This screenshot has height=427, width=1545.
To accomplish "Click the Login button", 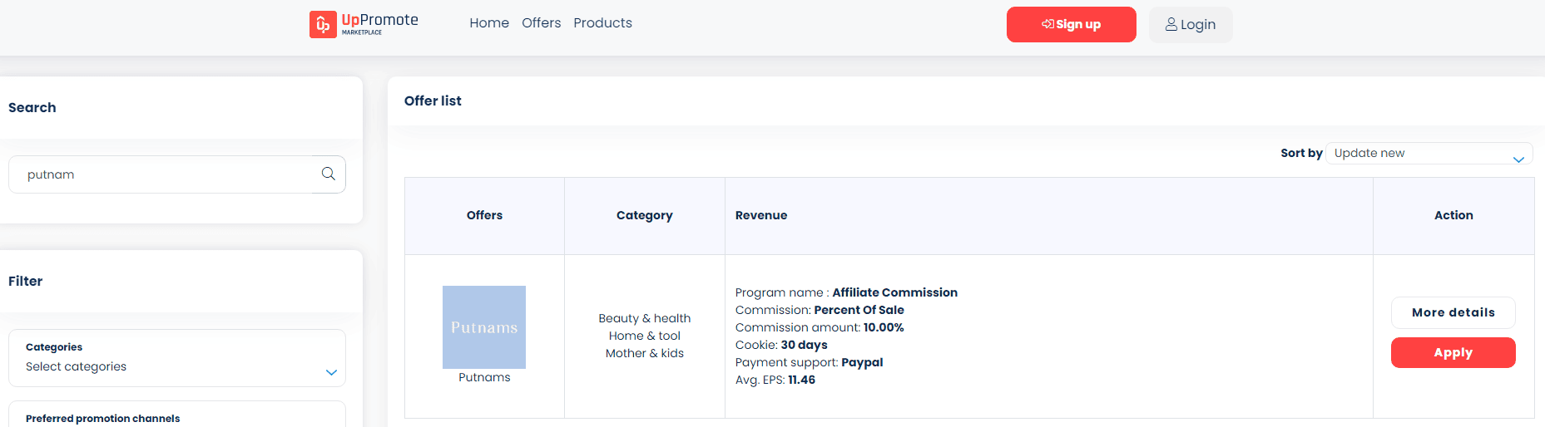I will [1191, 24].
